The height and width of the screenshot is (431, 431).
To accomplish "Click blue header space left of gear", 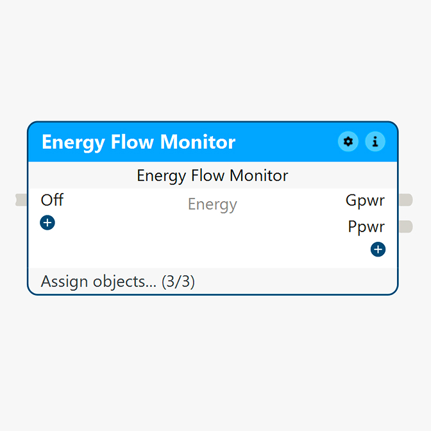I will click(289, 142).
